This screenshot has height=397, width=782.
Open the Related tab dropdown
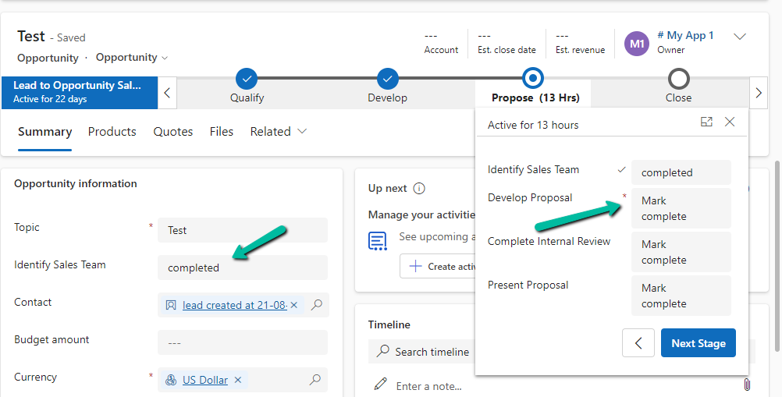pos(279,132)
